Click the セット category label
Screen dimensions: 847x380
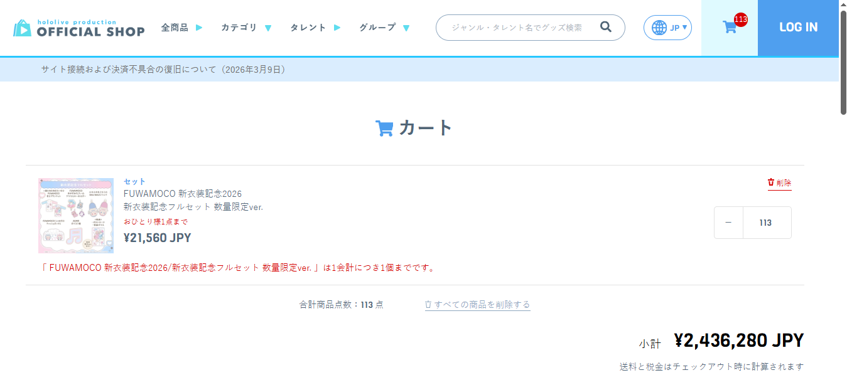pos(135,181)
